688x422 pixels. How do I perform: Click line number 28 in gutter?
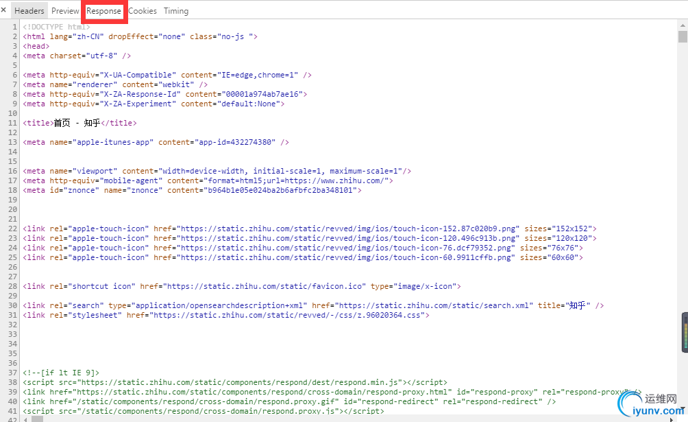(x=12, y=286)
